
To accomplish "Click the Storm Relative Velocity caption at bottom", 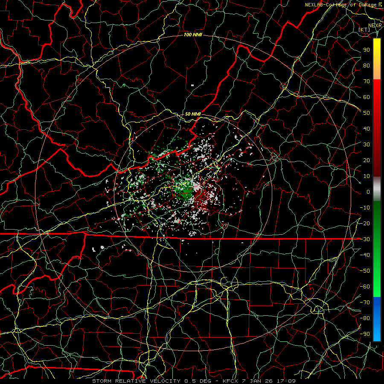I will 194,381.
